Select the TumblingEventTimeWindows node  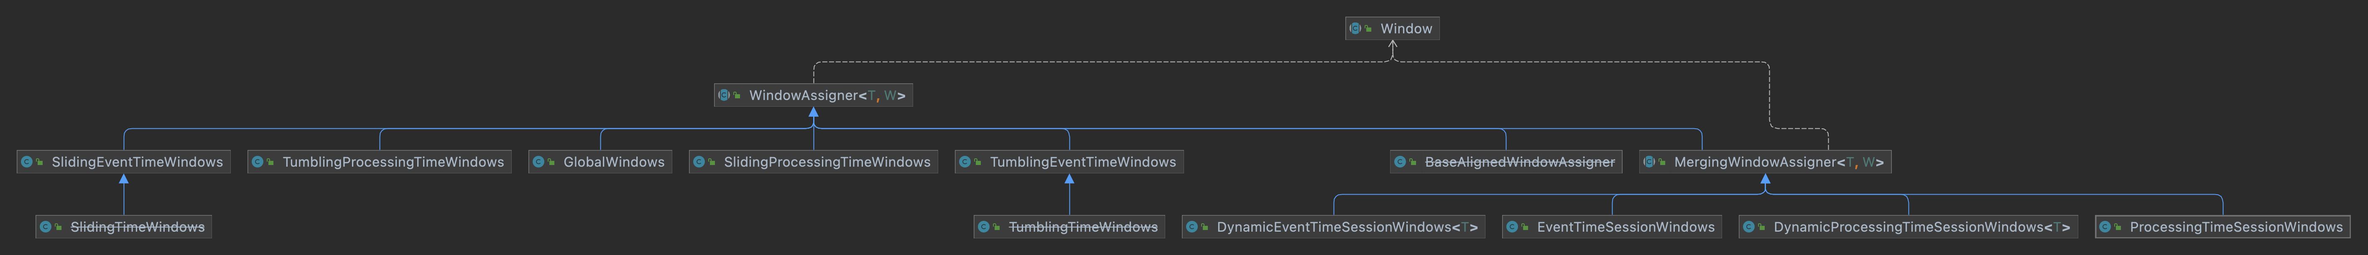coord(1069,161)
